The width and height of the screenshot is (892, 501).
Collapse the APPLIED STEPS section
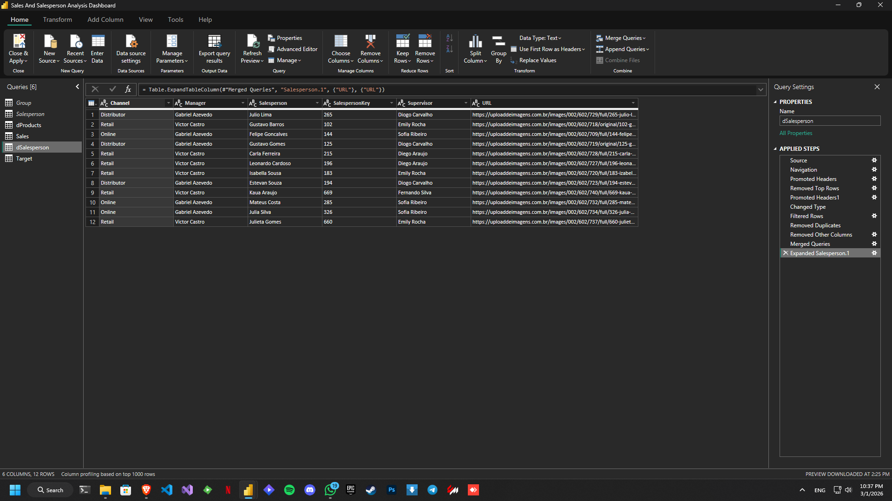coord(775,149)
